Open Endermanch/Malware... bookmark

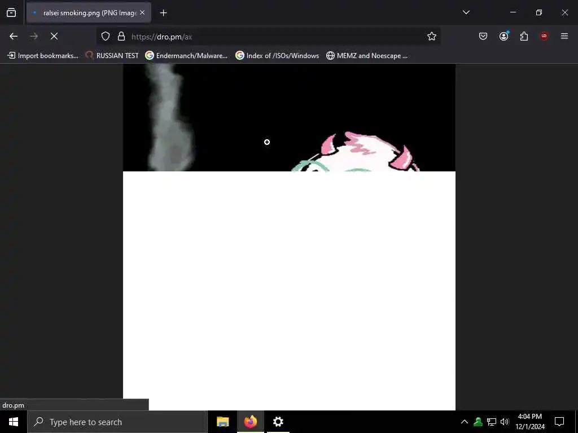pos(186,56)
